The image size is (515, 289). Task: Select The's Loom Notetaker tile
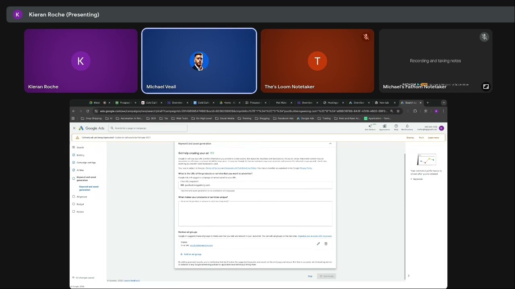tap(317, 61)
